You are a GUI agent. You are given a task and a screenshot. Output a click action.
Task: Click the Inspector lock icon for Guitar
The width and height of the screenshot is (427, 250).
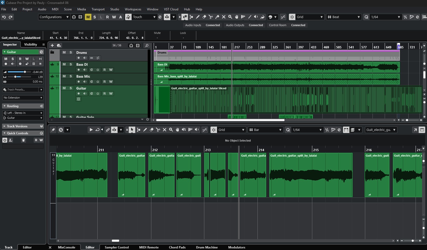click(x=27, y=64)
